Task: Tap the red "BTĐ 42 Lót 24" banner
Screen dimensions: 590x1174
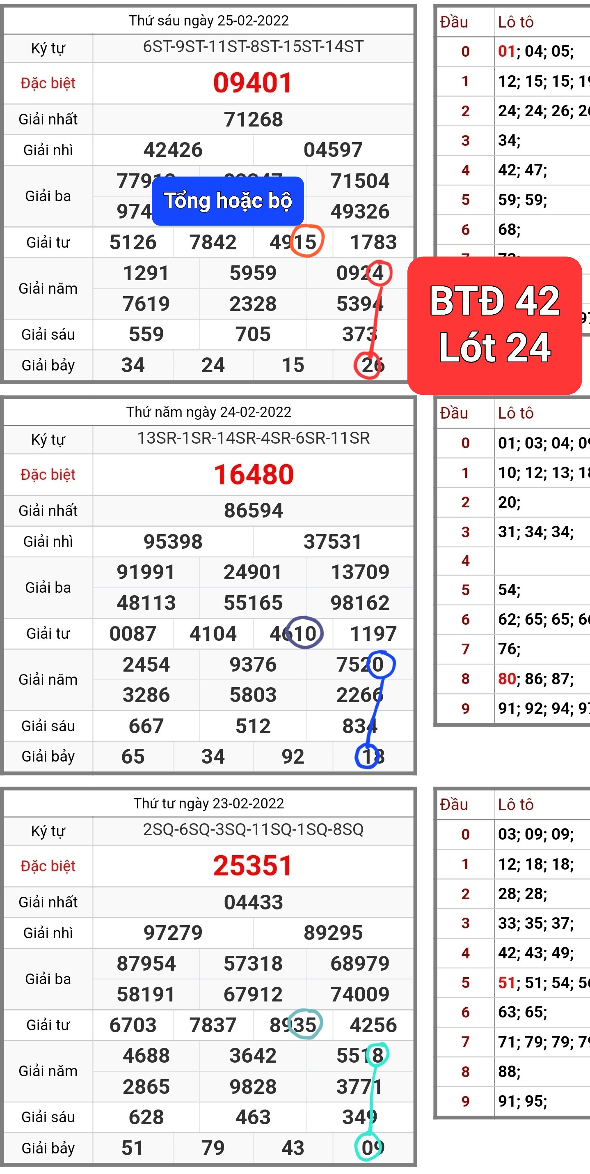Action: coord(494,325)
